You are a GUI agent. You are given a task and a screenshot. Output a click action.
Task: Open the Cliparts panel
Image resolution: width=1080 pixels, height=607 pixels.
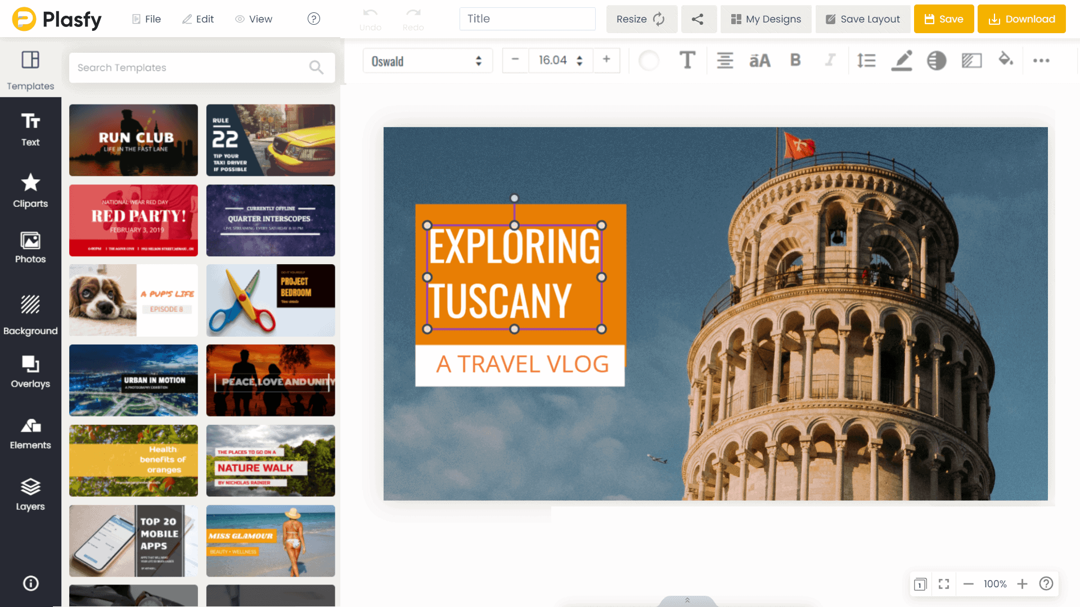[30, 191]
